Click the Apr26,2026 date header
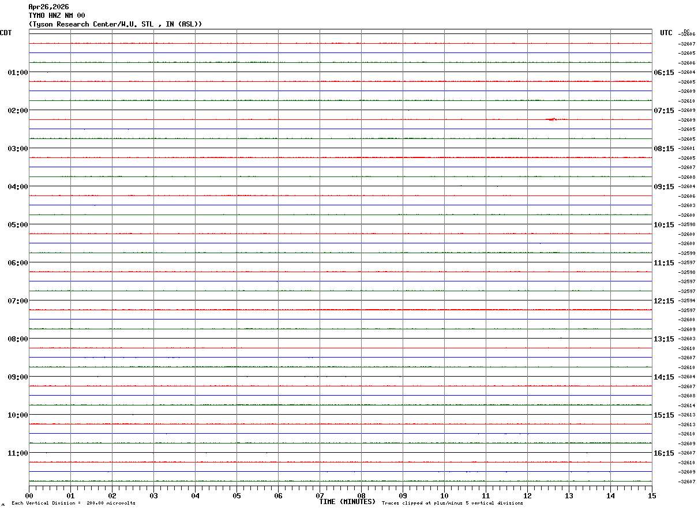Image resolution: width=698 pixels, height=511 pixels. point(48,7)
